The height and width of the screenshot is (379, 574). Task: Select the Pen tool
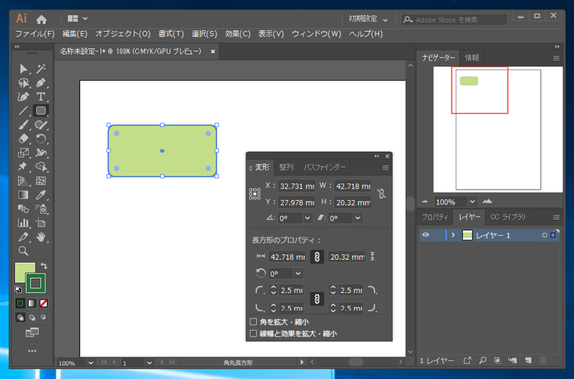pyautogui.click(x=41, y=83)
